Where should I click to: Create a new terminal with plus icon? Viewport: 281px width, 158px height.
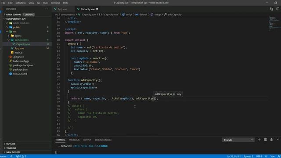pos(259,140)
